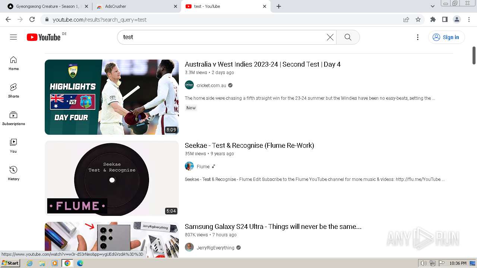Click the Sign in button
The width and height of the screenshot is (477, 268).
click(x=446, y=37)
